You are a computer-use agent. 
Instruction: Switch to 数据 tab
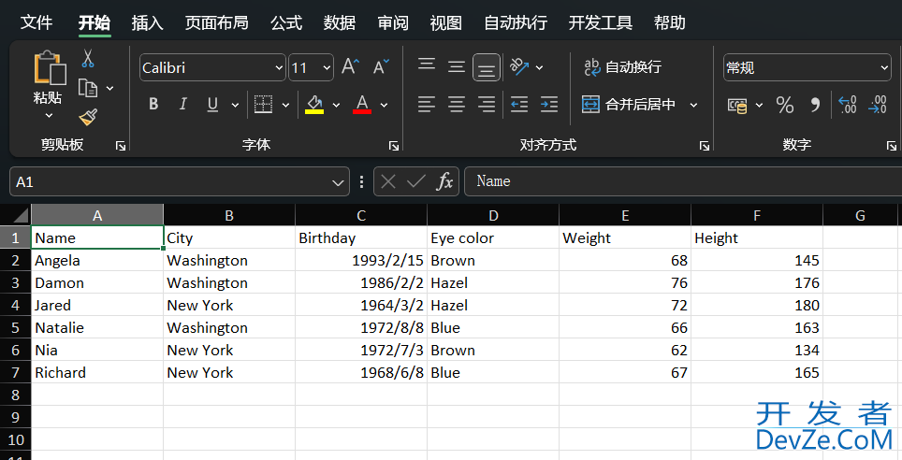tap(339, 22)
